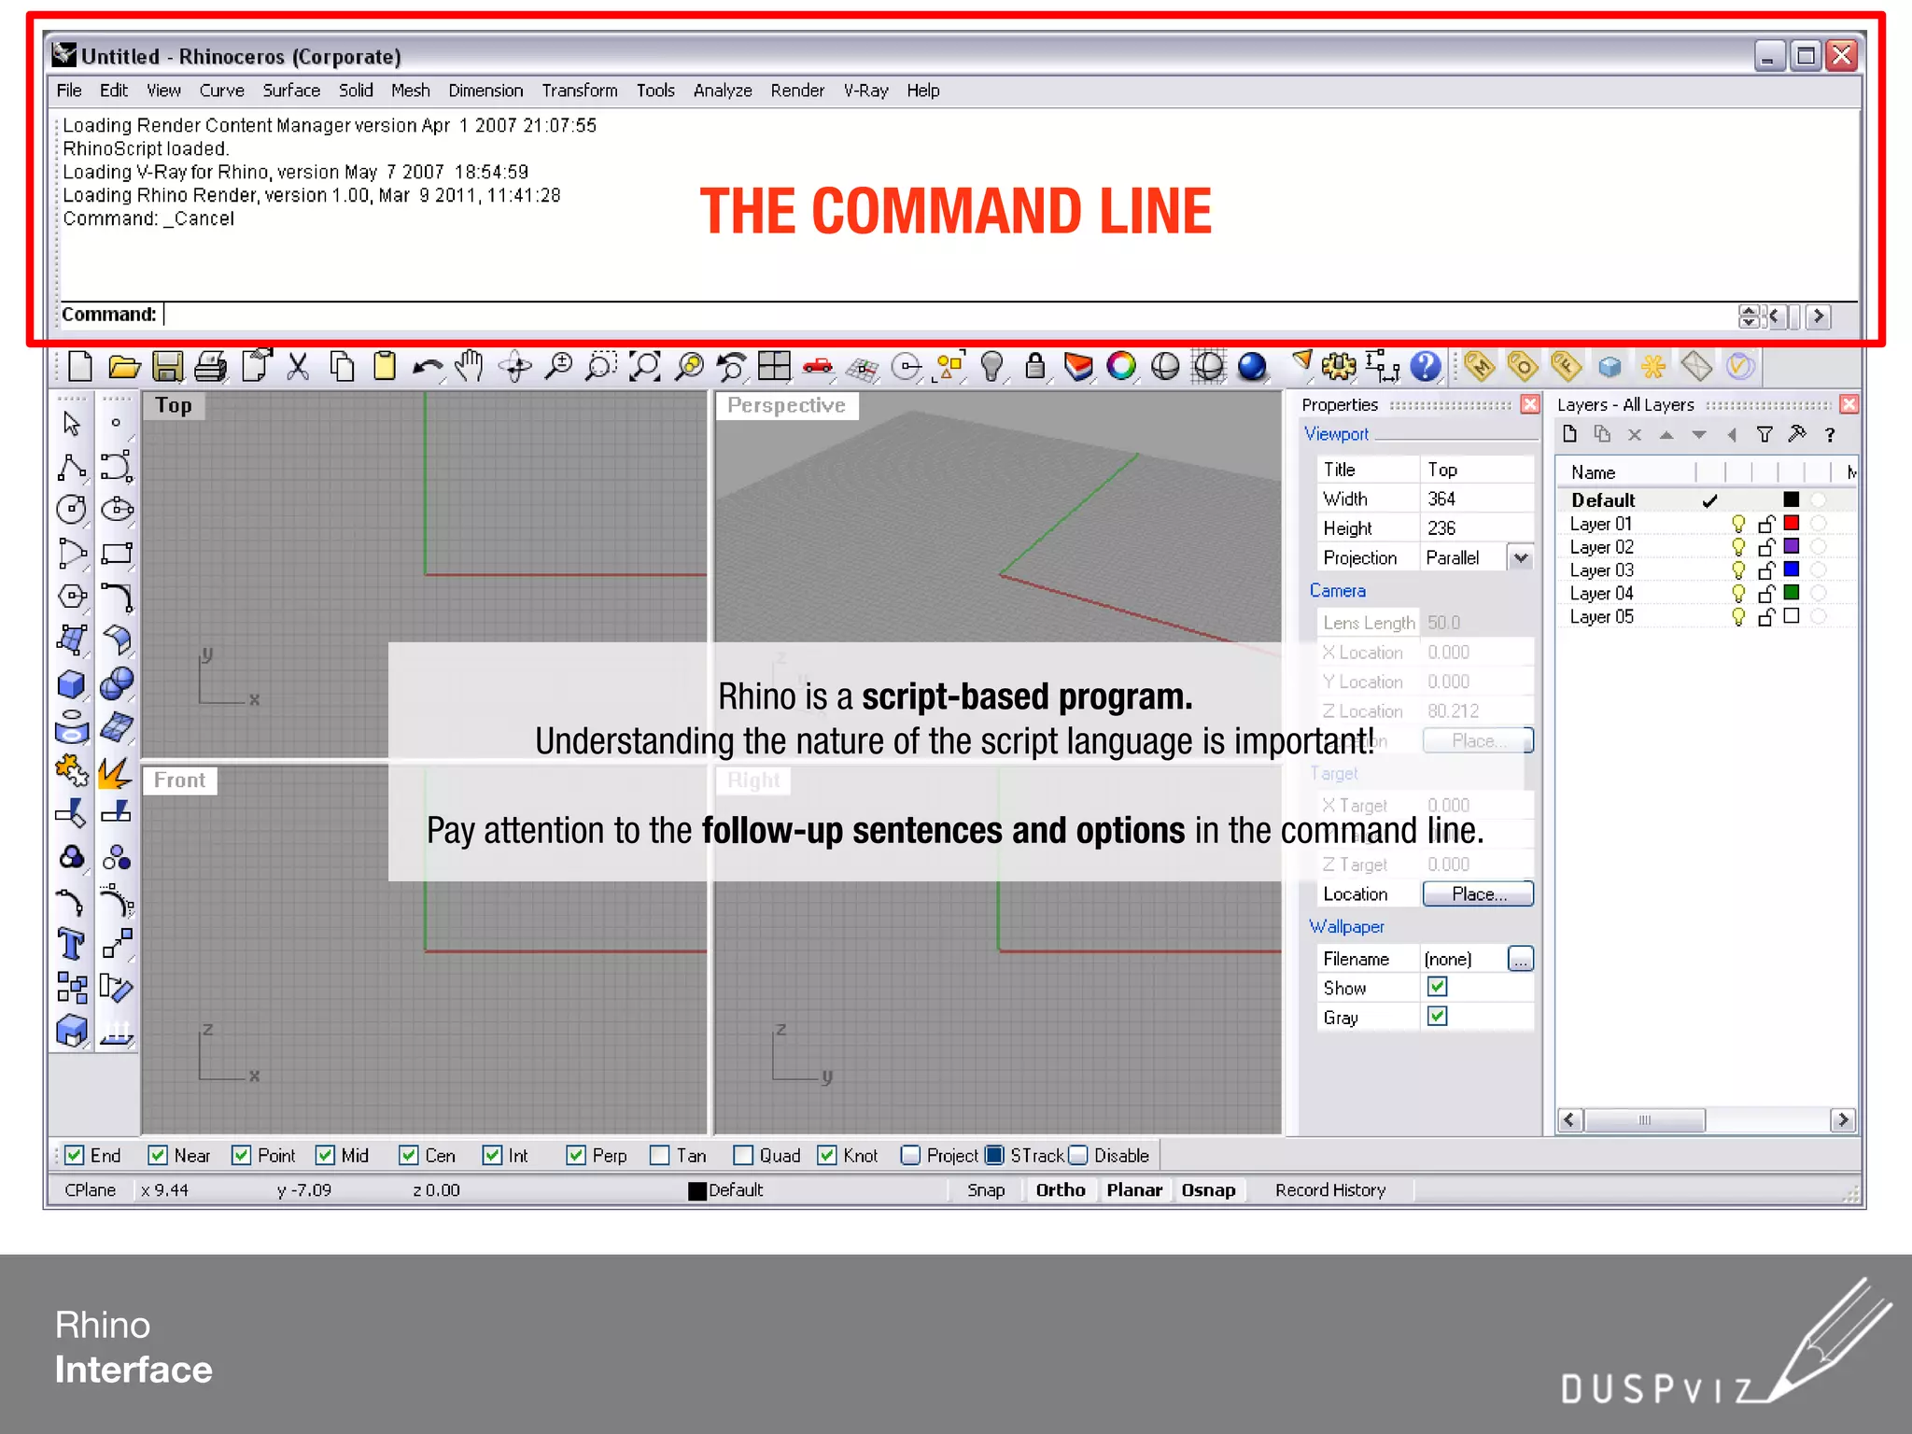Select the Text T tool
1912x1434 pixels.
pyautogui.click(x=72, y=944)
